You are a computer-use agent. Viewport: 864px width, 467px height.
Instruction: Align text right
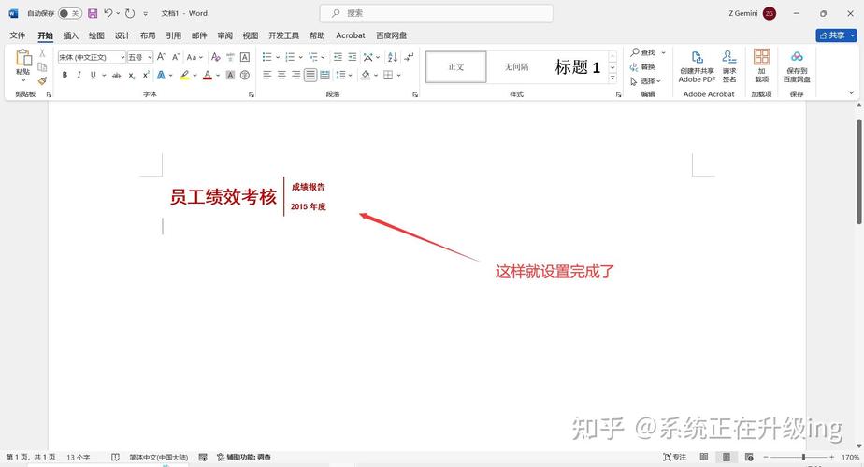pyautogui.click(x=295, y=75)
